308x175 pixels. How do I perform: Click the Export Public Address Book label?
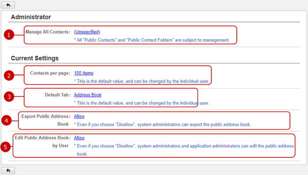click(46, 120)
